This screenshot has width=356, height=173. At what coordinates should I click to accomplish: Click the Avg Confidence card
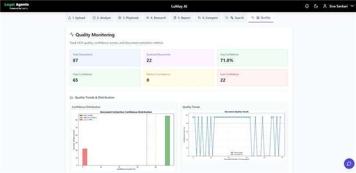pos(253,58)
